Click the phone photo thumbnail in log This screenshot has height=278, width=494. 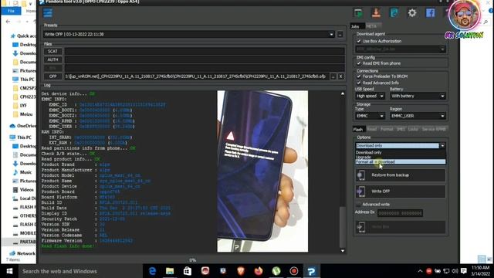point(262,171)
